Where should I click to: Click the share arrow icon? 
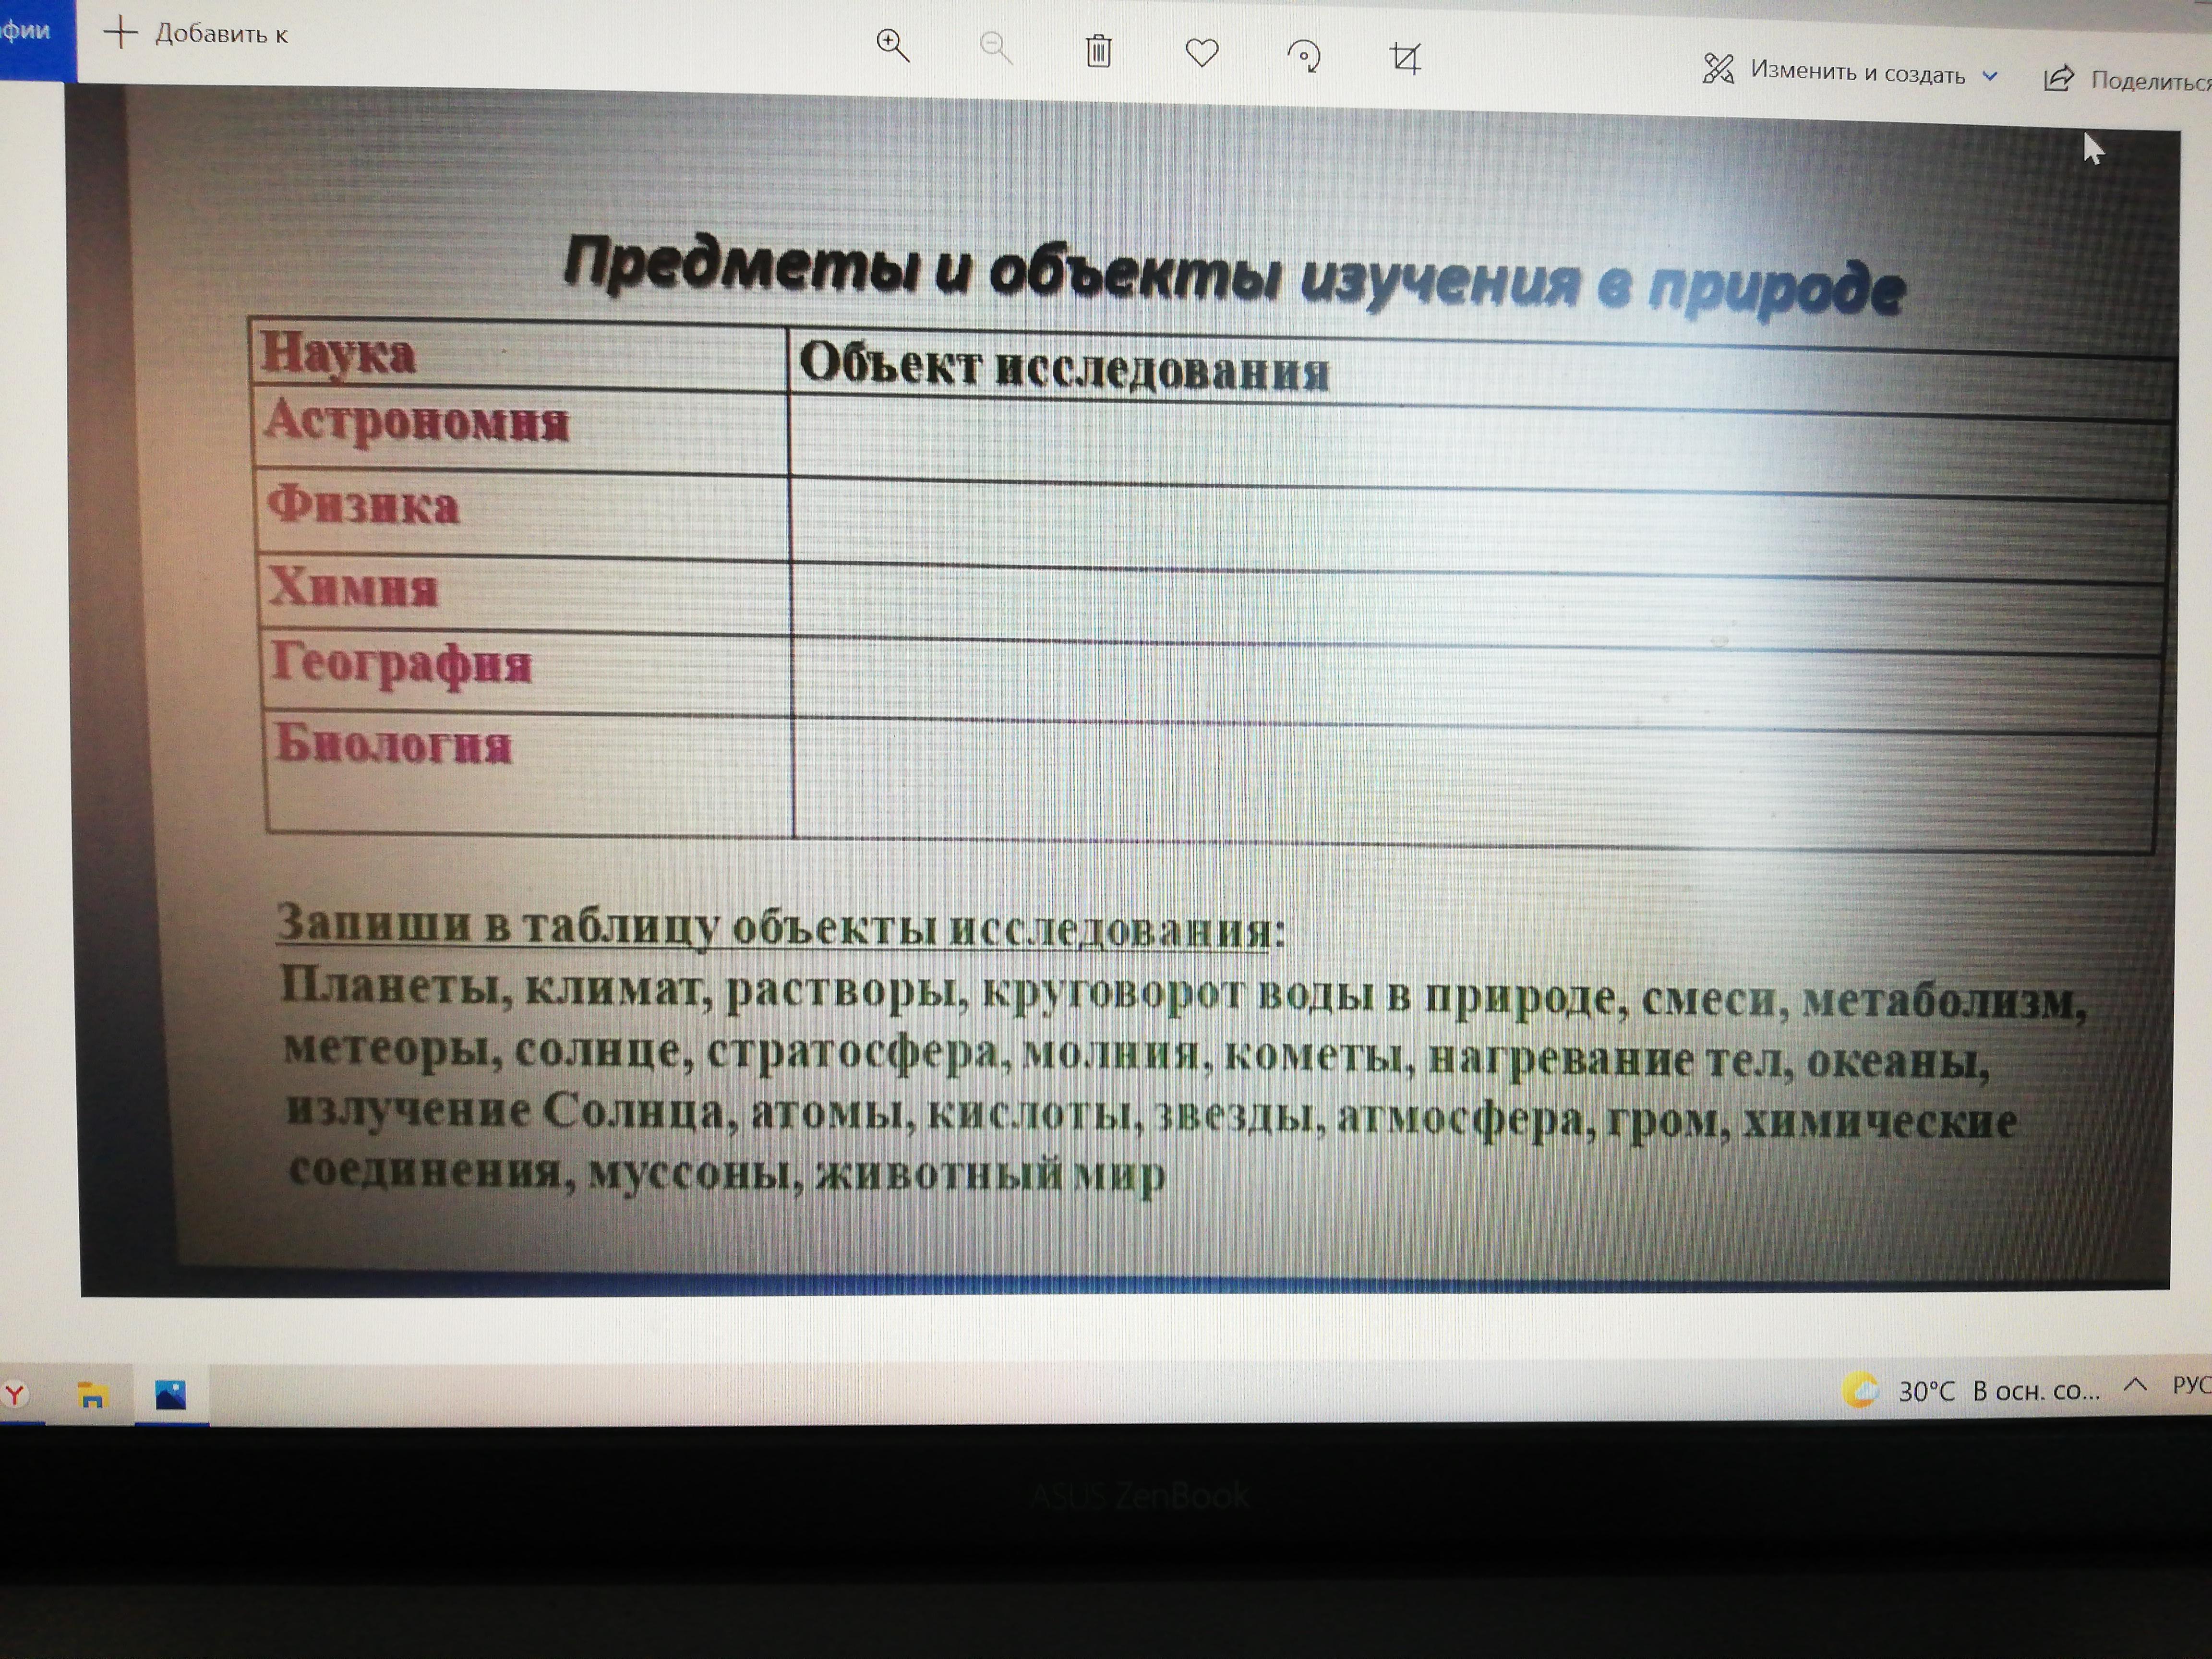tap(2058, 78)
